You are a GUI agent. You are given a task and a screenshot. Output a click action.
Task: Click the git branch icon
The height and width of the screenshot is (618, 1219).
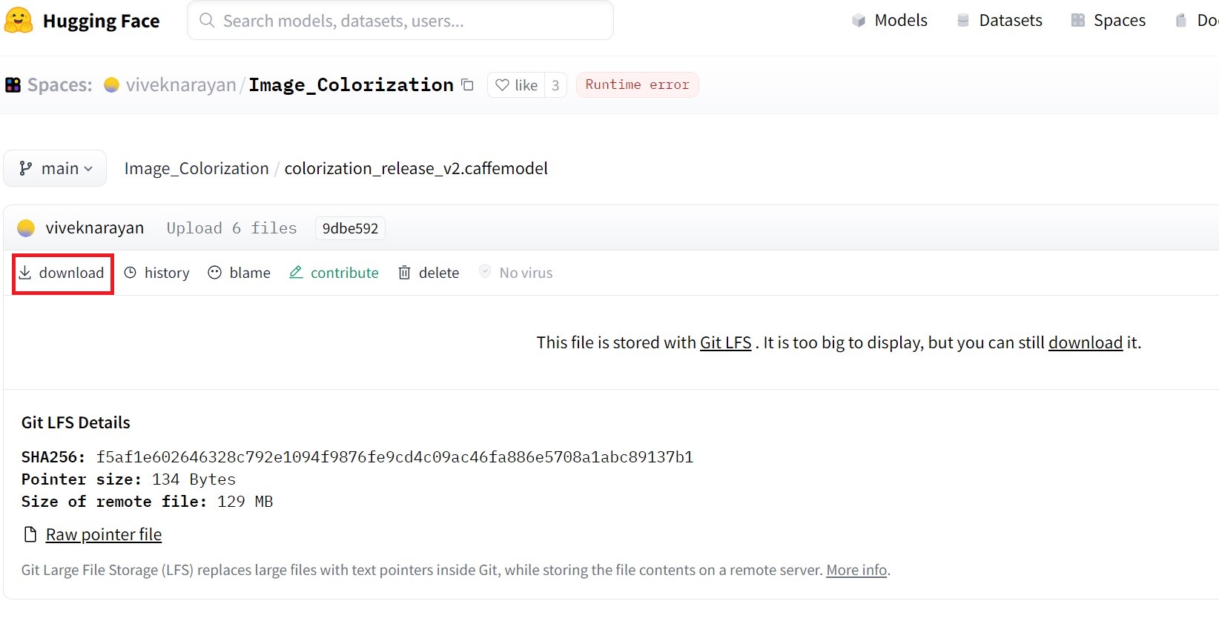click(26, 169)
